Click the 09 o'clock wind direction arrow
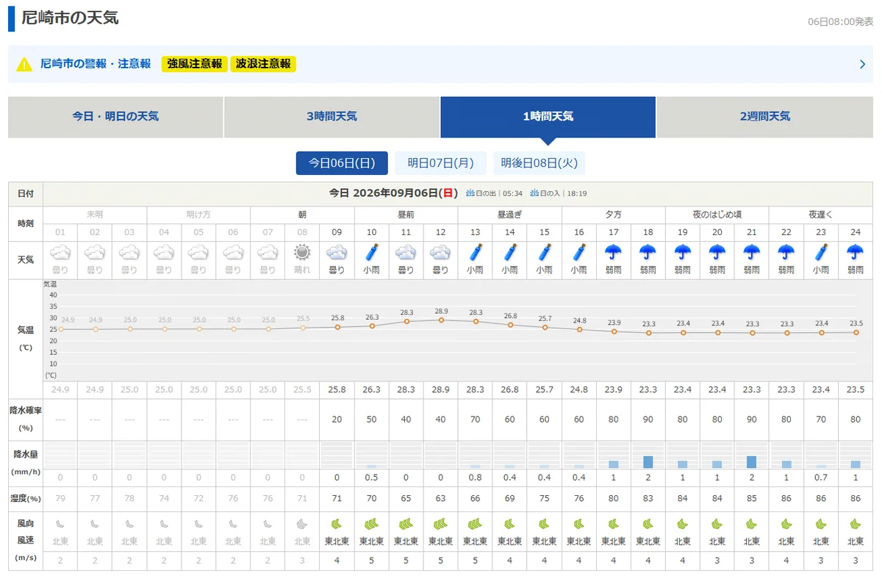 tap(337, 524)
